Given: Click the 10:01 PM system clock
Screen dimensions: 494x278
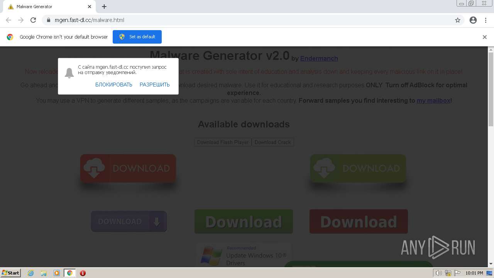Looking at the screenshot, I should tap(474, 273).
